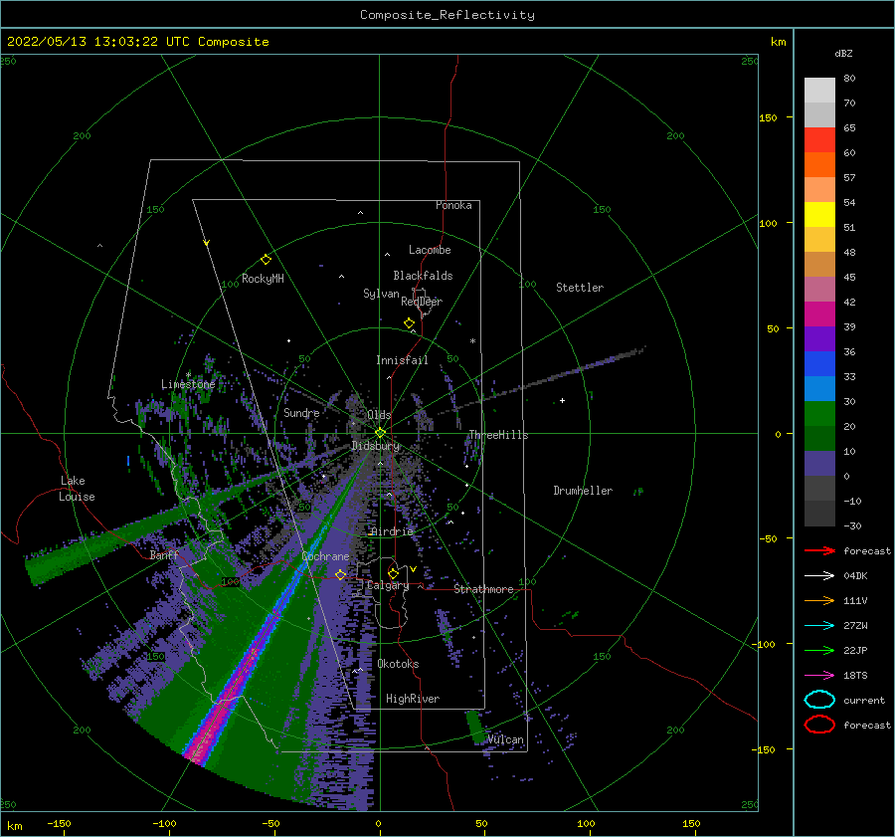Click the white plus marker east of ThreeHills
The image size is (895, 837).
tap(562, 400)
